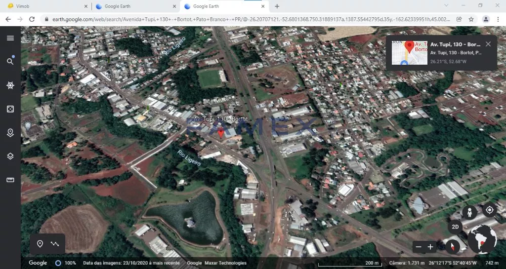
Task: Zoom out with the minus button
Action: (x=419, y=247)
